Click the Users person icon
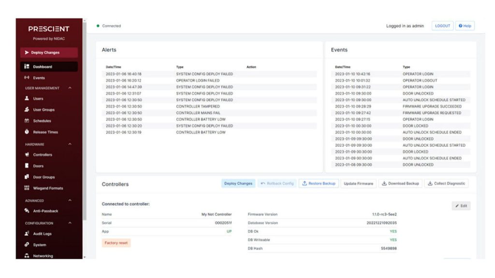495x278 pixels. tap(27, 98)
